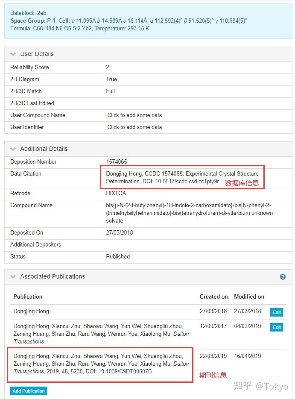Screen dimensions: 295x399
Task: Click the Add Publication button
Action: (x=29, y=391)
